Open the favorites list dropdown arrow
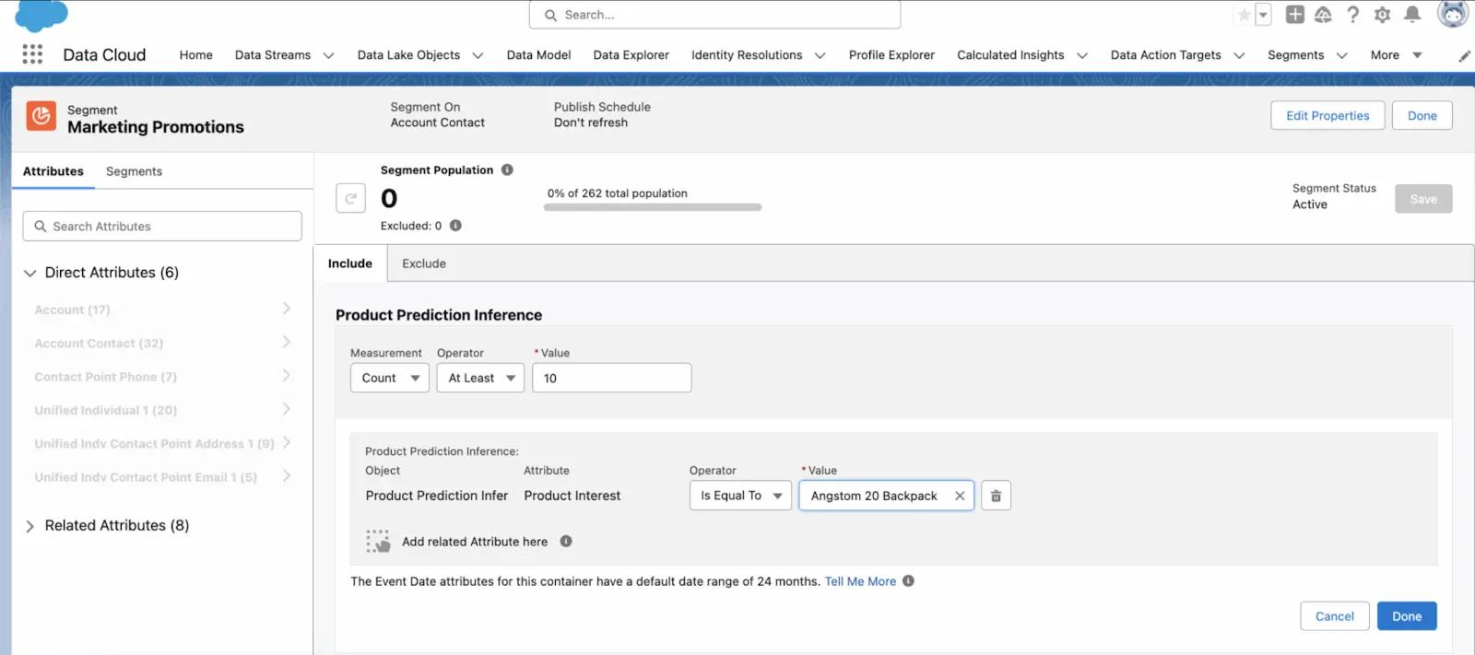Image resolution: width=1475 pixels, height=655 pixels. 1263,15
